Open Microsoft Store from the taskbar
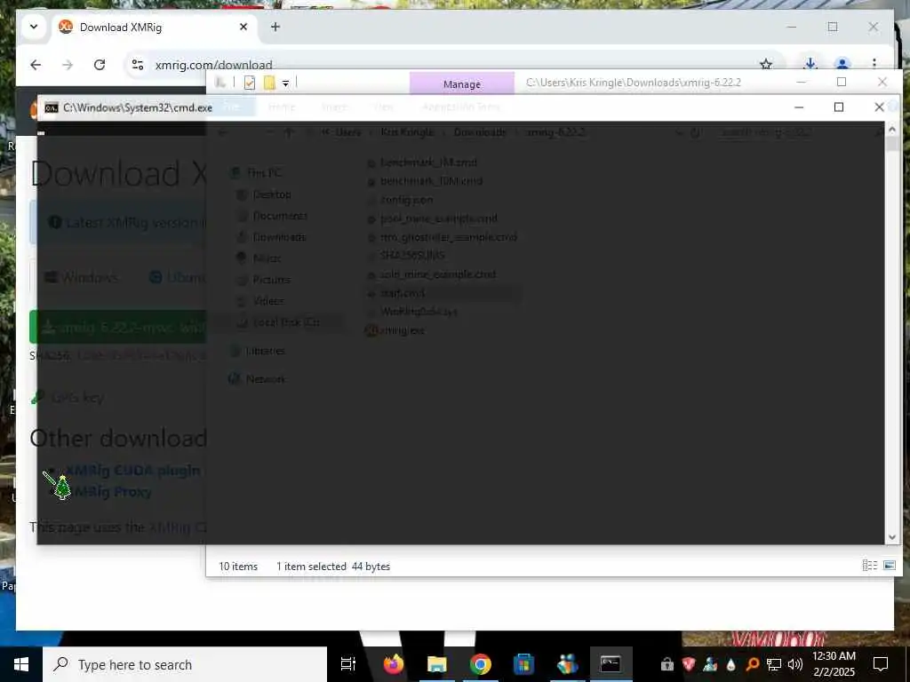 click(523, 664)
